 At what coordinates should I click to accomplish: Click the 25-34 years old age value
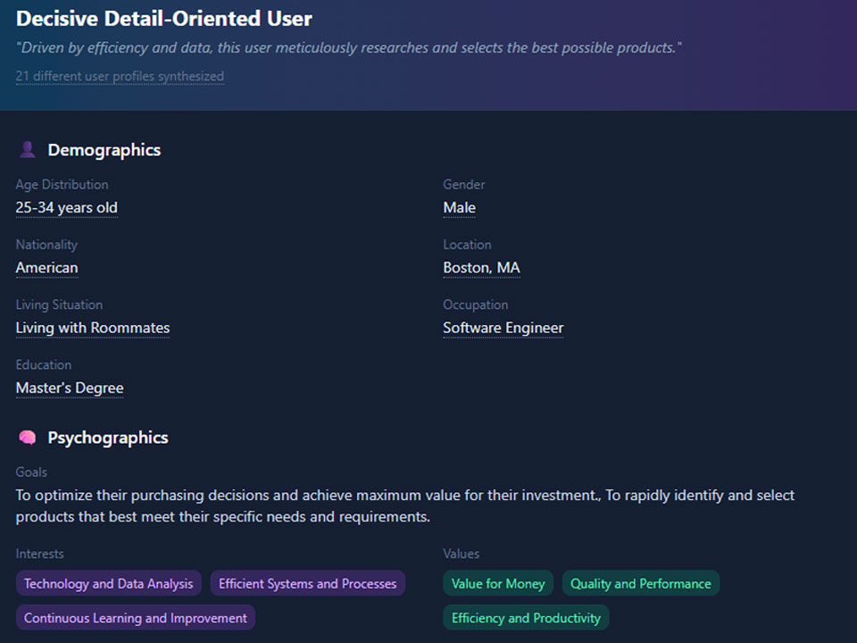point(67,208)
